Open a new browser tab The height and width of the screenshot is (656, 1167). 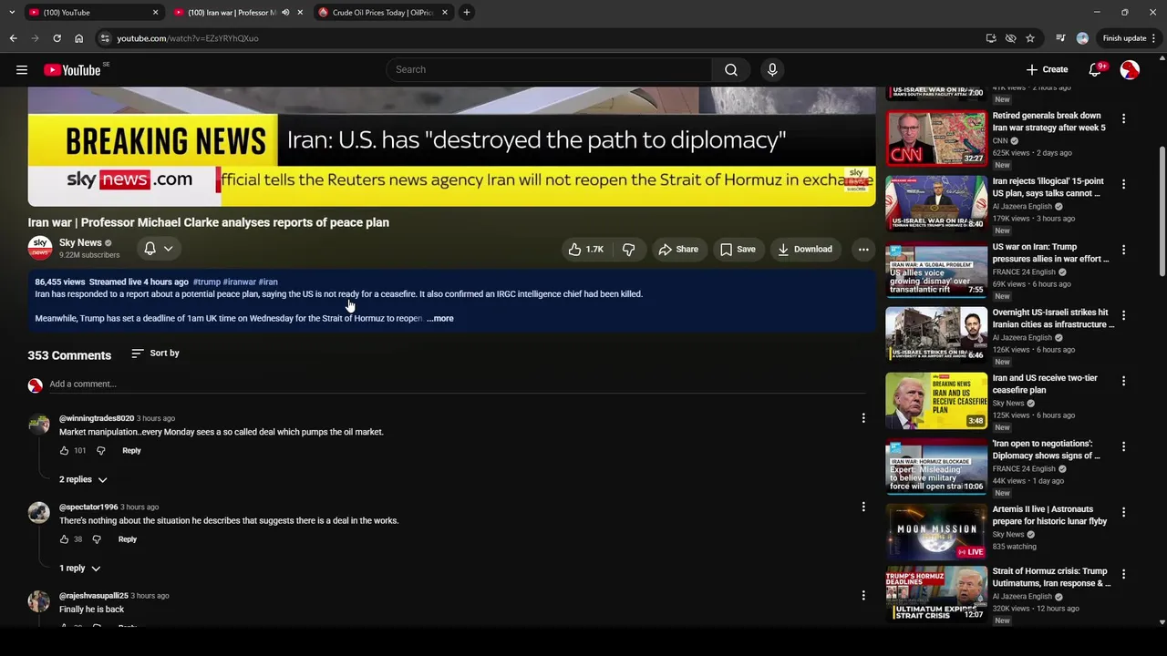coord(467,12)
